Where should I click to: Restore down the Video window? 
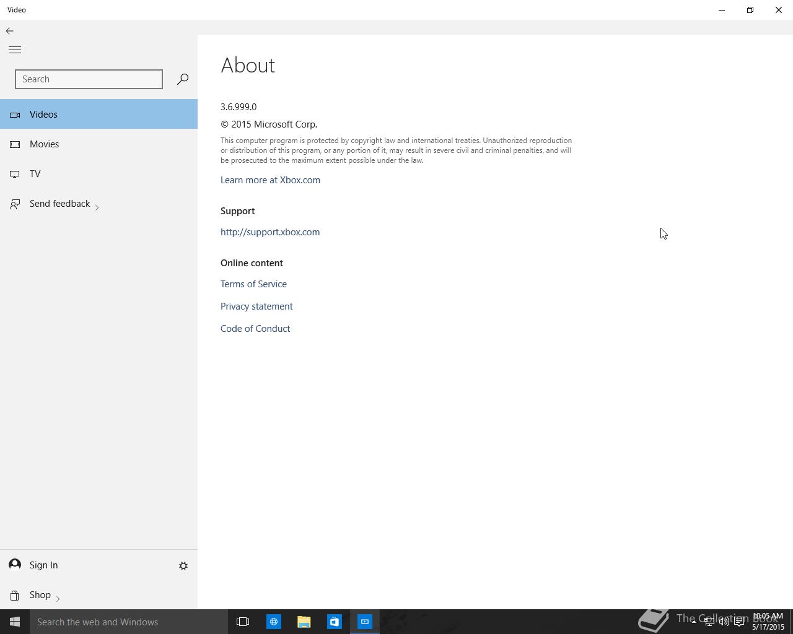click(x=750, y=10)
